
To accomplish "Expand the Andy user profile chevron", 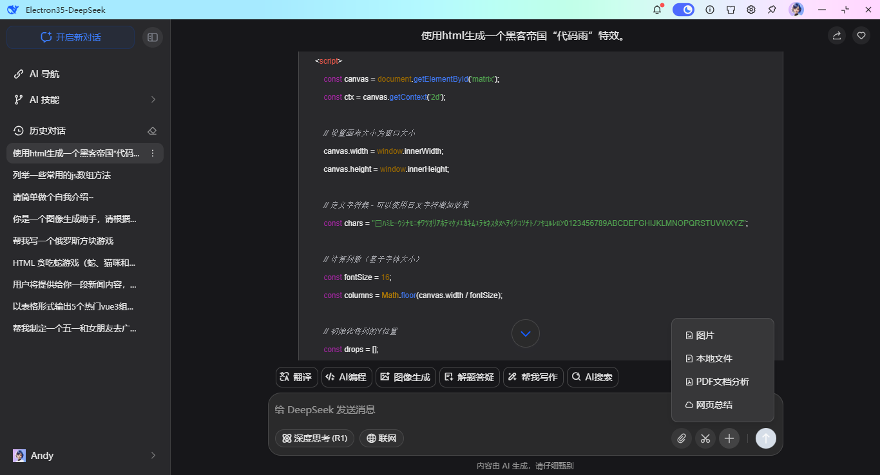I will (153, 456).
